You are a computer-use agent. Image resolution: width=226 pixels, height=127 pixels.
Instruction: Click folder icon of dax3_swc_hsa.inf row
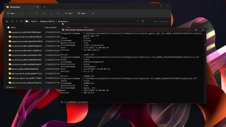click(x=10, y=83)
